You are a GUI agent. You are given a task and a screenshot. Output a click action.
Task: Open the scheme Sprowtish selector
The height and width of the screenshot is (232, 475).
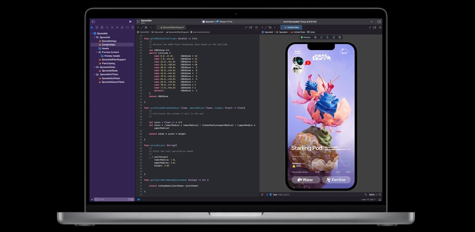point(208,22)
